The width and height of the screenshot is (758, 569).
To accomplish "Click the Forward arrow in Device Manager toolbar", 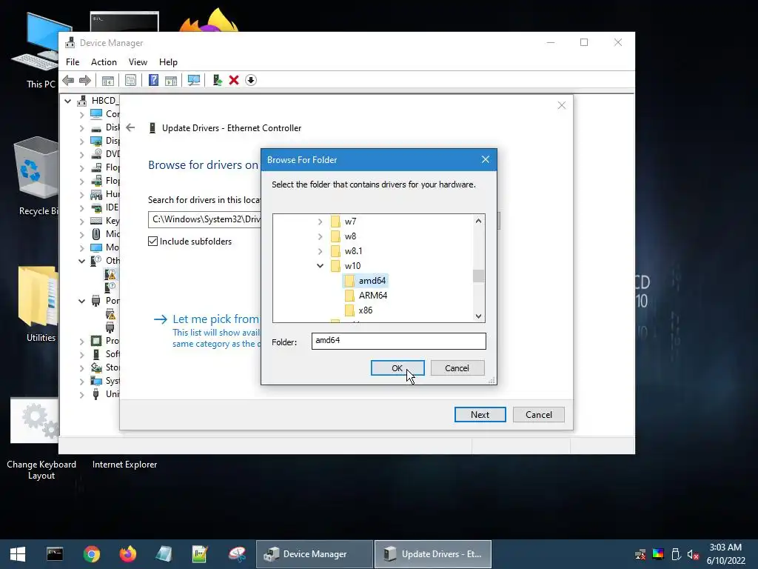I will point(85,80).
